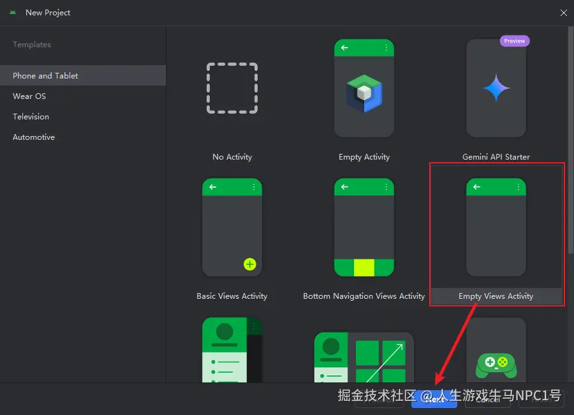Click the Compose cube logo icon
574x415 pixels.
point(364,93)
